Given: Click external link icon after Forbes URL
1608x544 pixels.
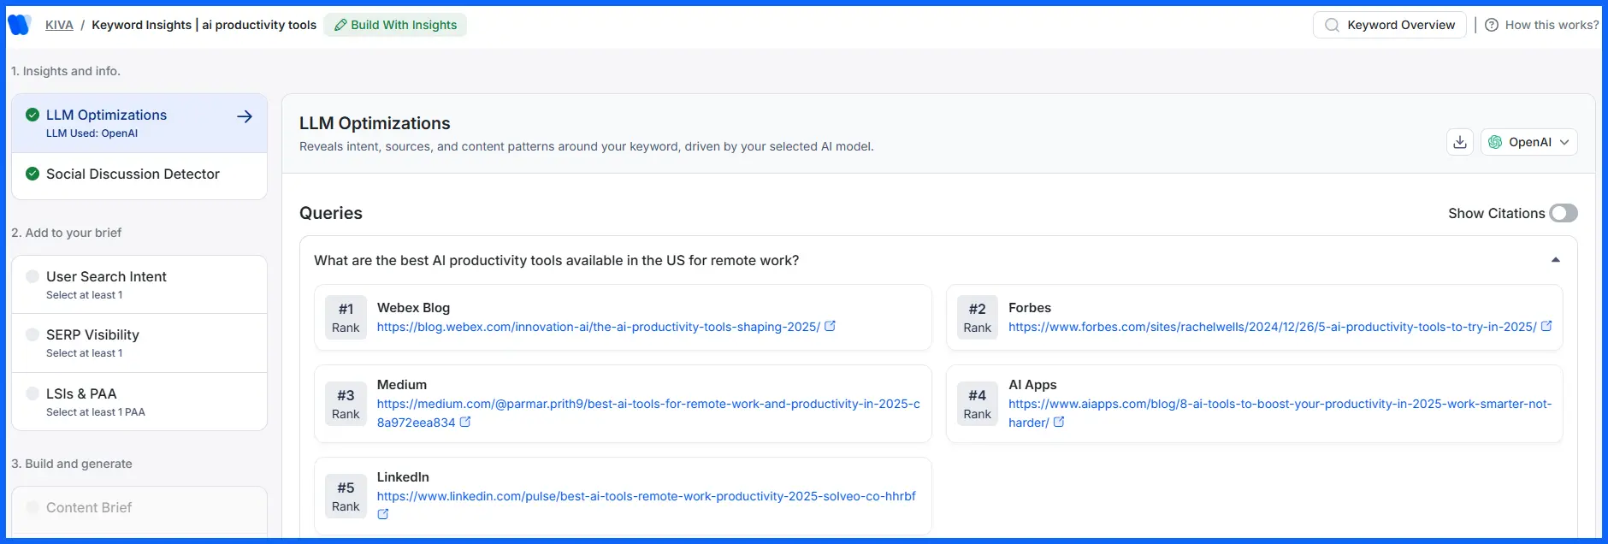Looking at the screenshot, I should [x=1546, y=326].
